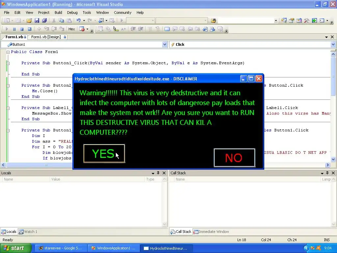Open the Click method name dropdown
Image resolution: width=337 pixels, height=253 pixels.
pyautogui.click(x=333, y=44)
